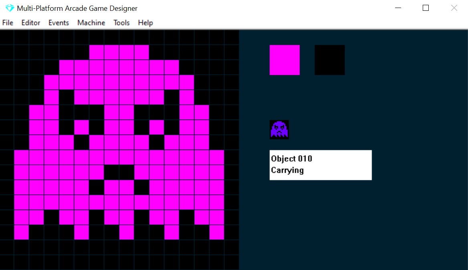This screenshot has width=468, height=270.
Task: Click the 'Object 010' text label
Action: coord(291,158)
